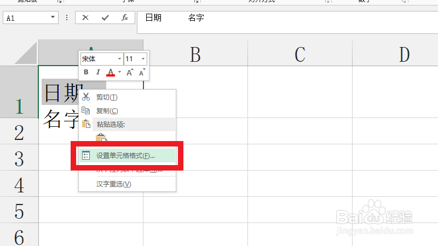438x246 pixels.
Task: Choose 汉字重选(V) from the context menu
Action: click(128, 184)
